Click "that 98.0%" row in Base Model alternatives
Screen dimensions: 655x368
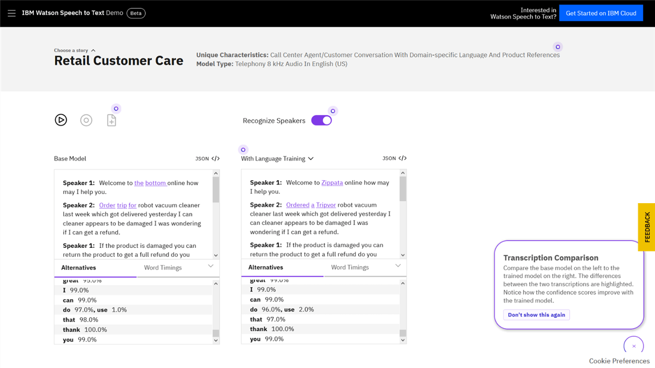pos(133,320)
